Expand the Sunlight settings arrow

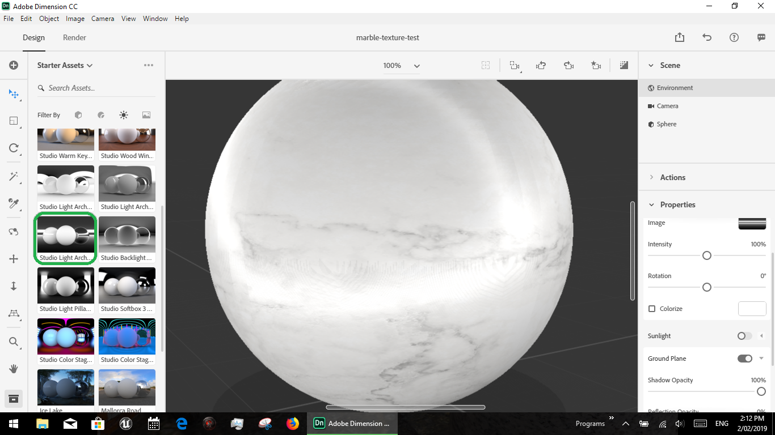[x=761, y=336]
